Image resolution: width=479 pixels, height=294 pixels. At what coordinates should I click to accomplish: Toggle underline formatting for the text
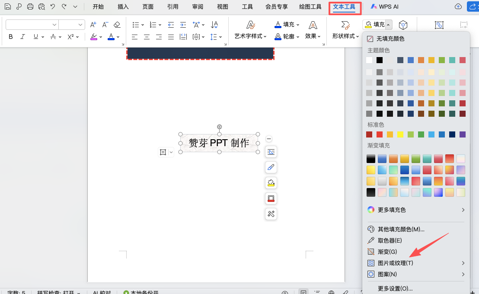point(35,37)
